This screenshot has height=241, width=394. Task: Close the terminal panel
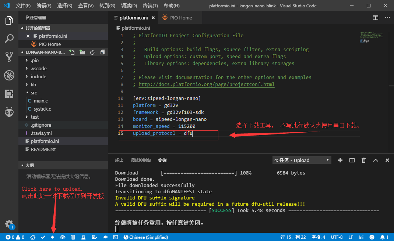pyautogui.click(x=387, y=160)
